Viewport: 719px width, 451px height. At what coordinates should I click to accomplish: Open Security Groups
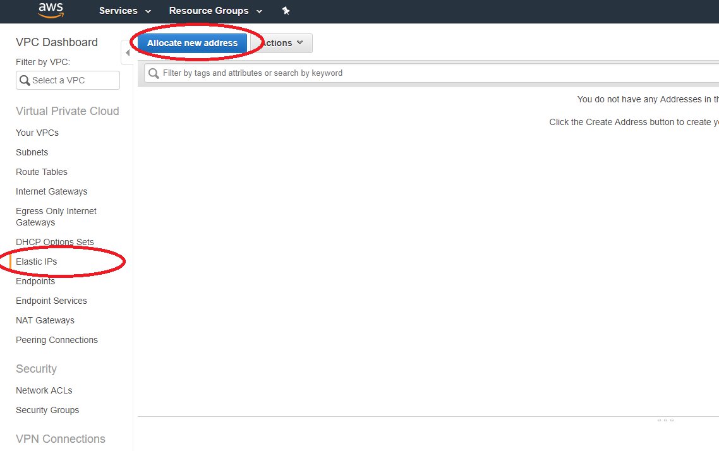[x=47, y=410]
